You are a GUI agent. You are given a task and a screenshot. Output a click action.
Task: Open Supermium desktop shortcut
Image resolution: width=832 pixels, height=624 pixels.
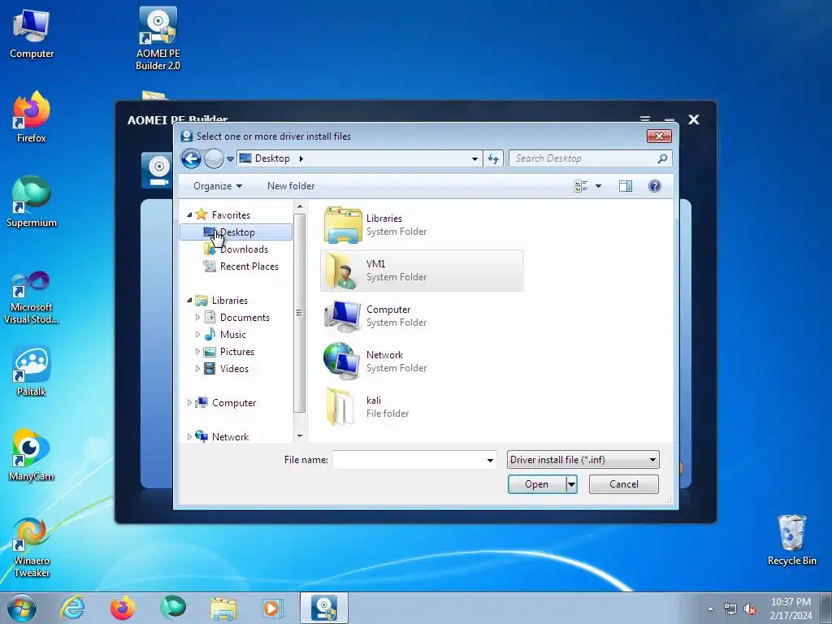(32, 201)
